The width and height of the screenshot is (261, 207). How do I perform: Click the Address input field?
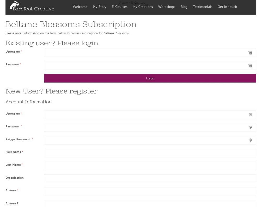[150, 191]
